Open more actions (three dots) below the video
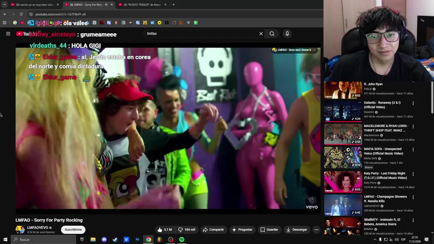Viewport: 434px width, 244px height. coord(316,229)
